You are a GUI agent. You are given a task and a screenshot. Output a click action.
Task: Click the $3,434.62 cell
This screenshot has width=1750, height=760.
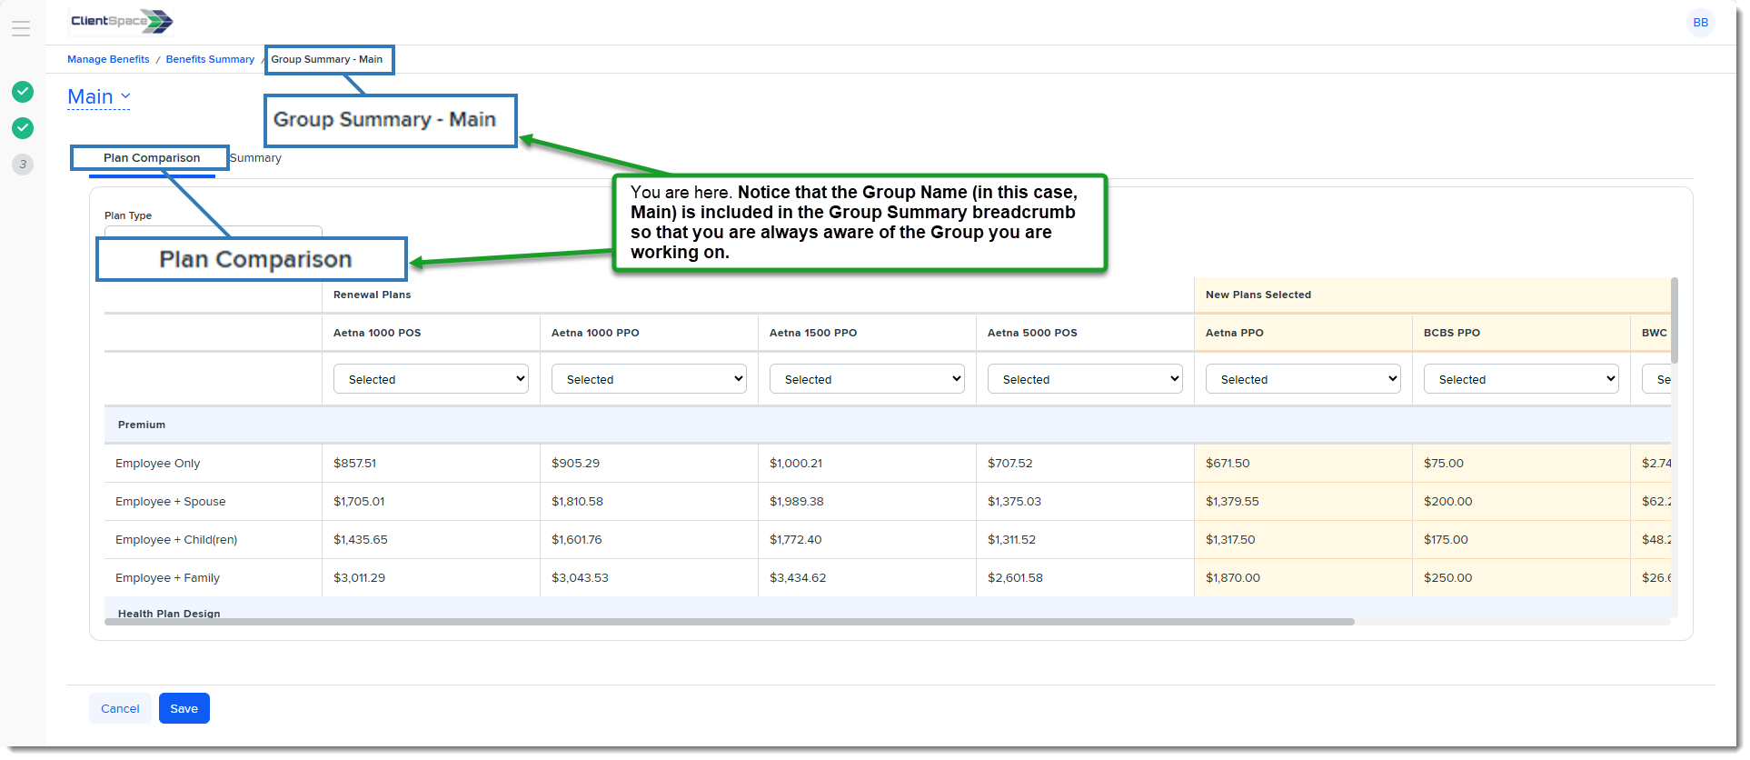pyautogui.click(x=867, y=578)
